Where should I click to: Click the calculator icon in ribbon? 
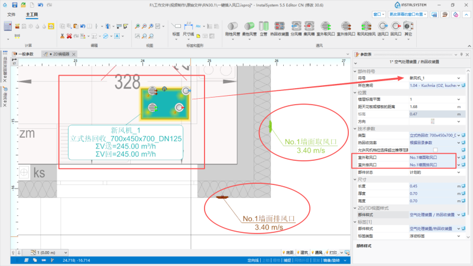pos(8,26)
